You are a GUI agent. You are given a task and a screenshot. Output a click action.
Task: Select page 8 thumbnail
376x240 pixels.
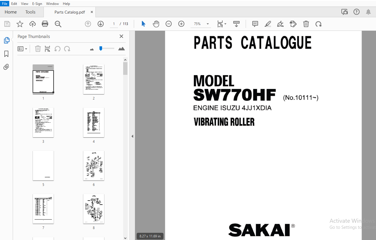(94, 209)
